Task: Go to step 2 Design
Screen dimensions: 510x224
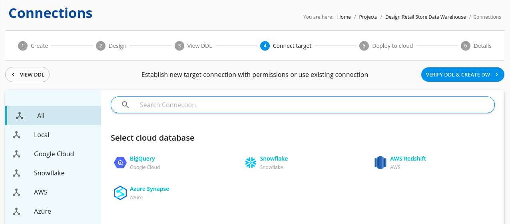Action: [111, 46]
